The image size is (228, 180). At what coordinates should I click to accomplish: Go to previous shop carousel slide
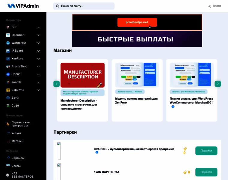[x=57, y=84]
